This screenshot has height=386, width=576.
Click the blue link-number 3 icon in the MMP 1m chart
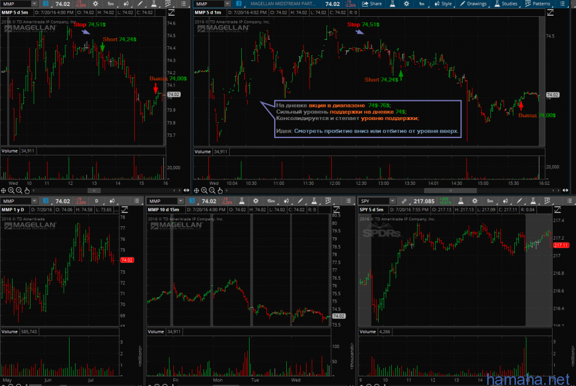click(x=239, y=4)
